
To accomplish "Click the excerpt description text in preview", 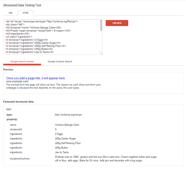I will pos(54,86).
